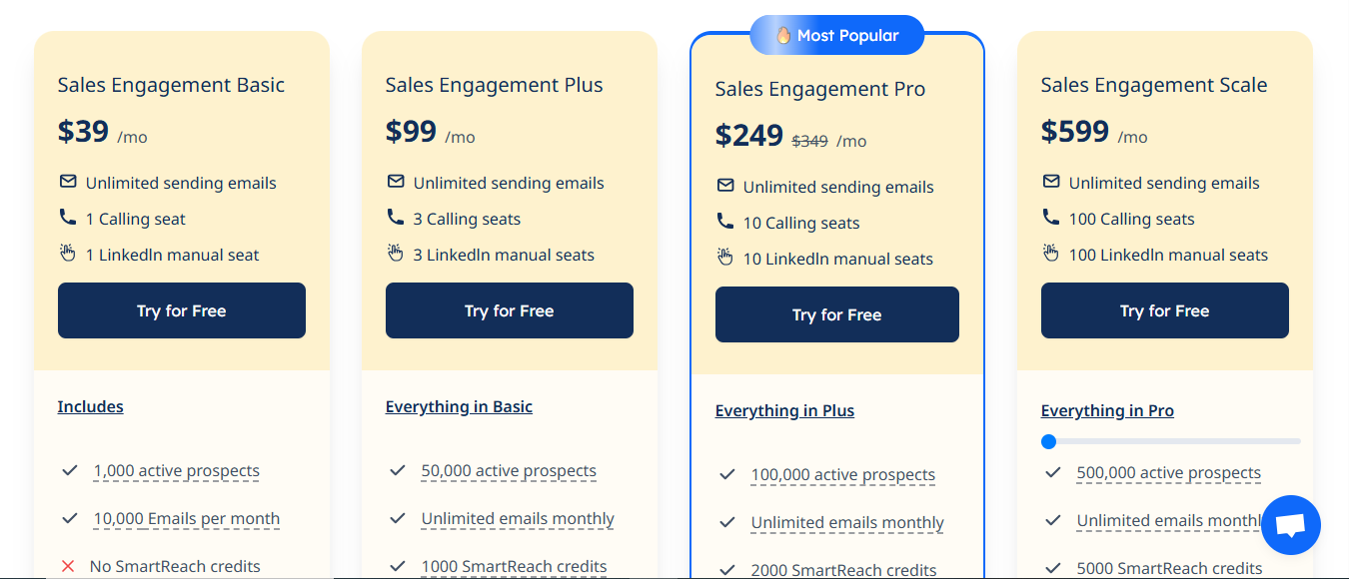
Task: Open the chat widget bubble
Action: pos(1290,524)
